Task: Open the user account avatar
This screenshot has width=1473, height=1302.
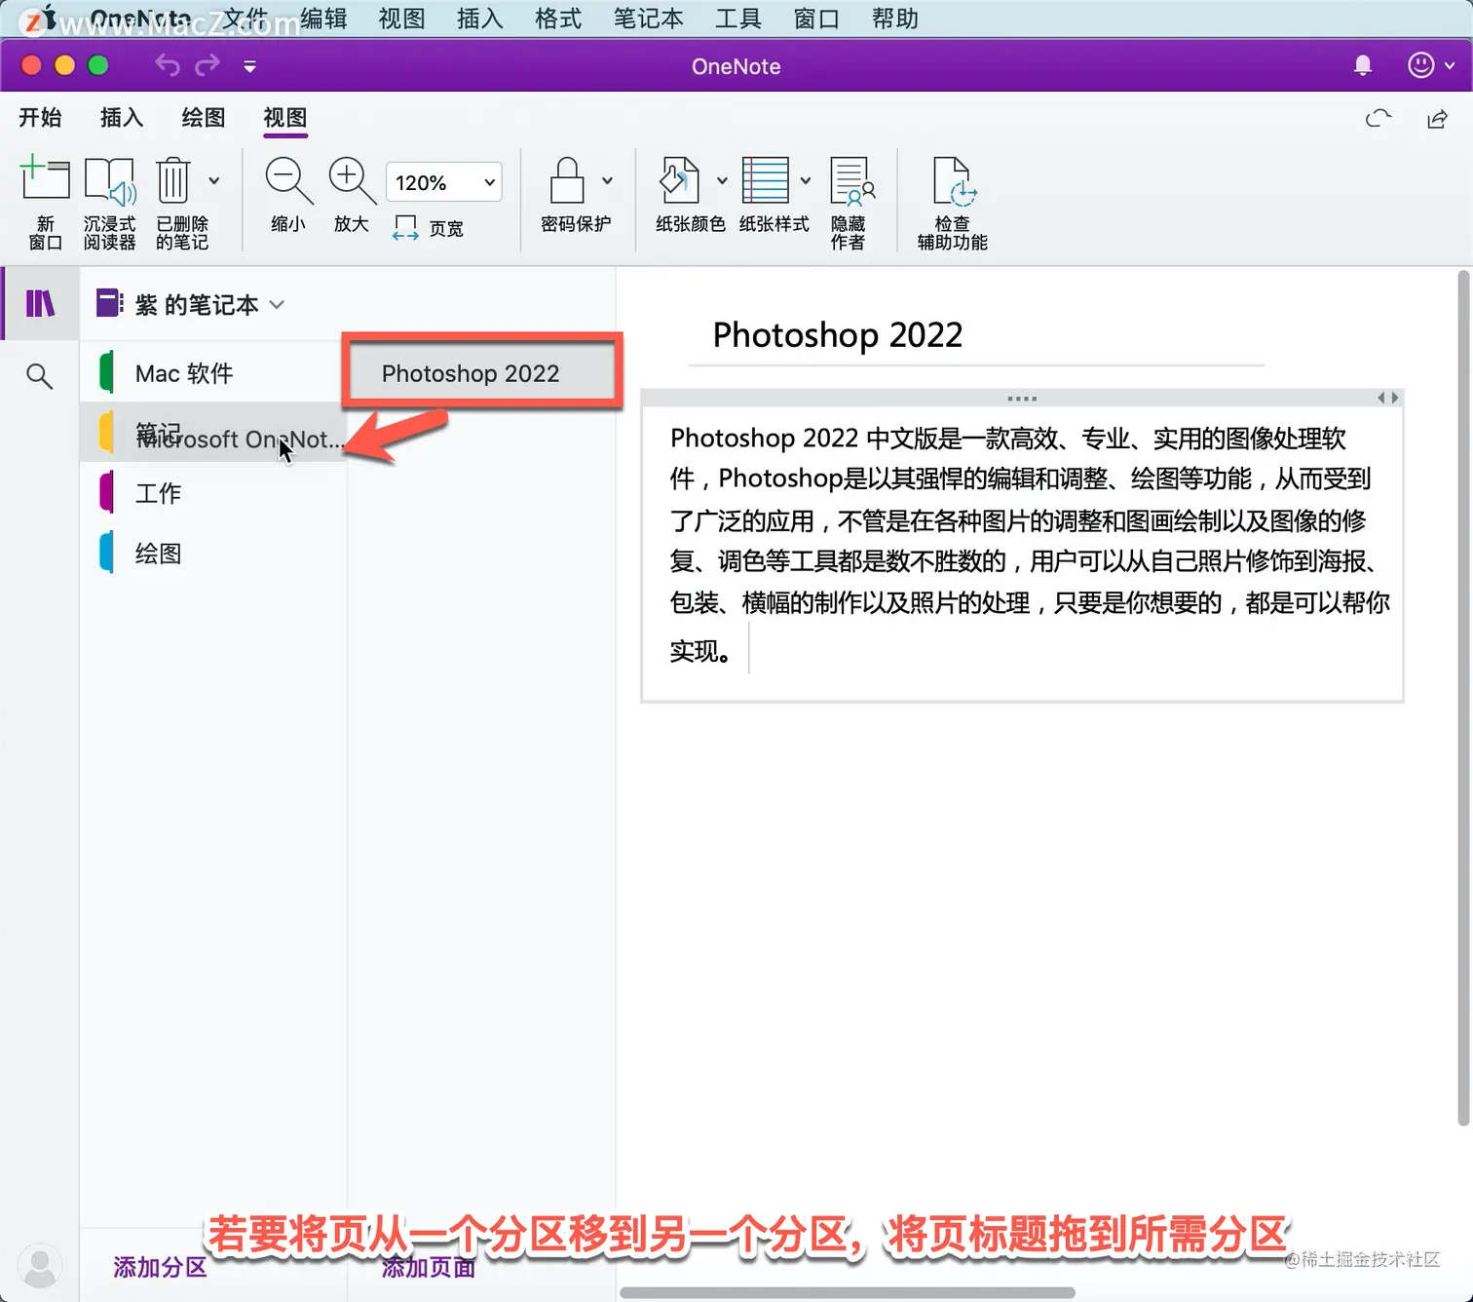Action: pyautogui.click(x=40, y=1266)
